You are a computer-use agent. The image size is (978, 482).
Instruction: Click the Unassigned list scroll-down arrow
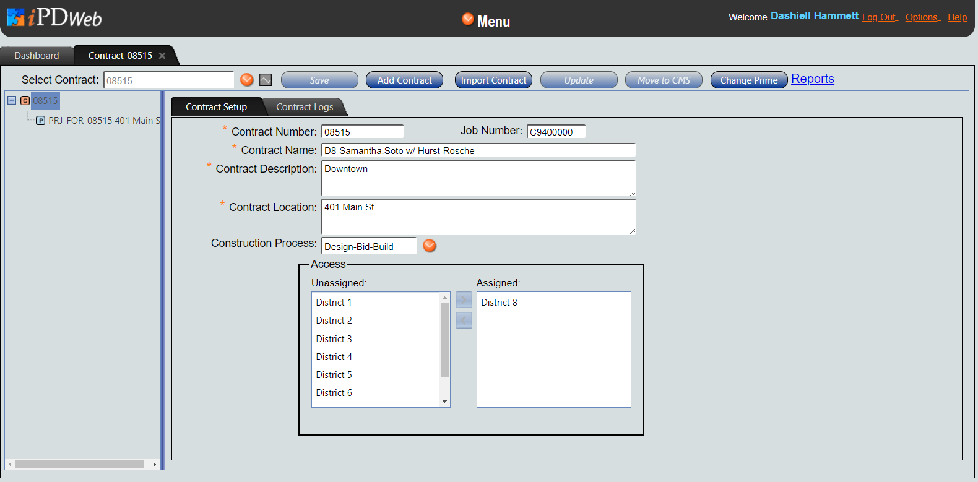tap(444, 402)
